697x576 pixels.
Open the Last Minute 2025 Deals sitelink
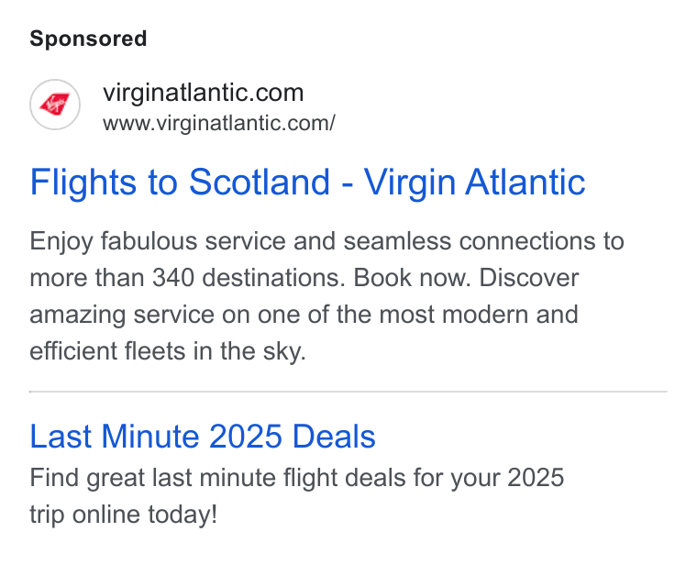pyautogui.click(x=203, y=437)
